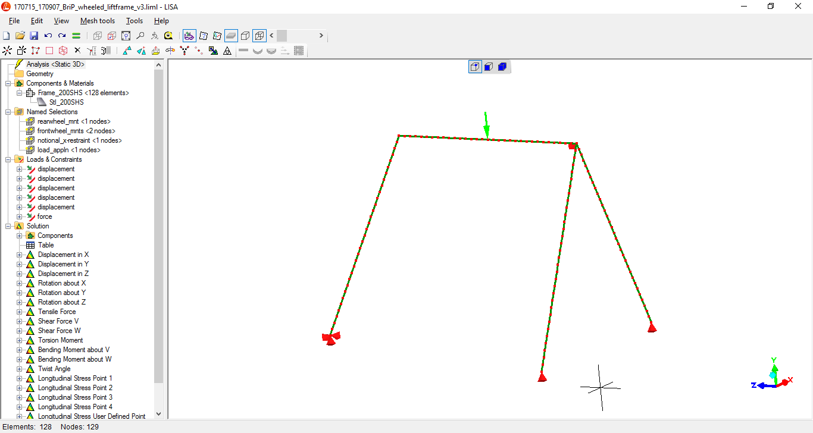Viewport: 813px width, 433px height.
Task: Select Bending Moment about V result
Action: point(73,350)
